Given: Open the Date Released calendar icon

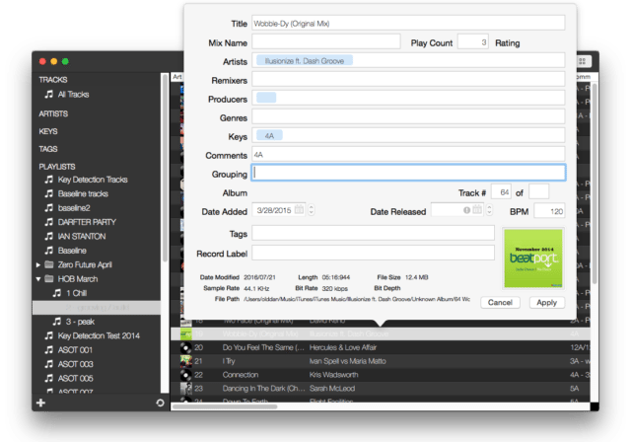Looking at the screenshot, I should click(x=477, y=210).
